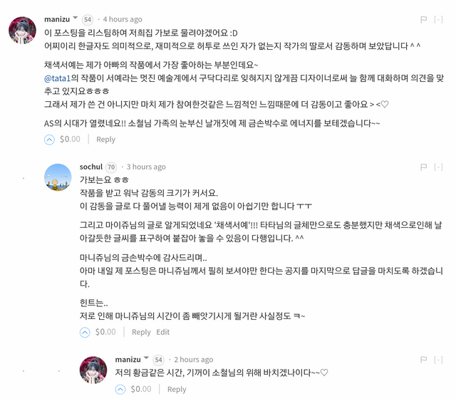Click manizu's avatar on top comment
The width and height of the screenshot is (456, 401).
point(22,31)
